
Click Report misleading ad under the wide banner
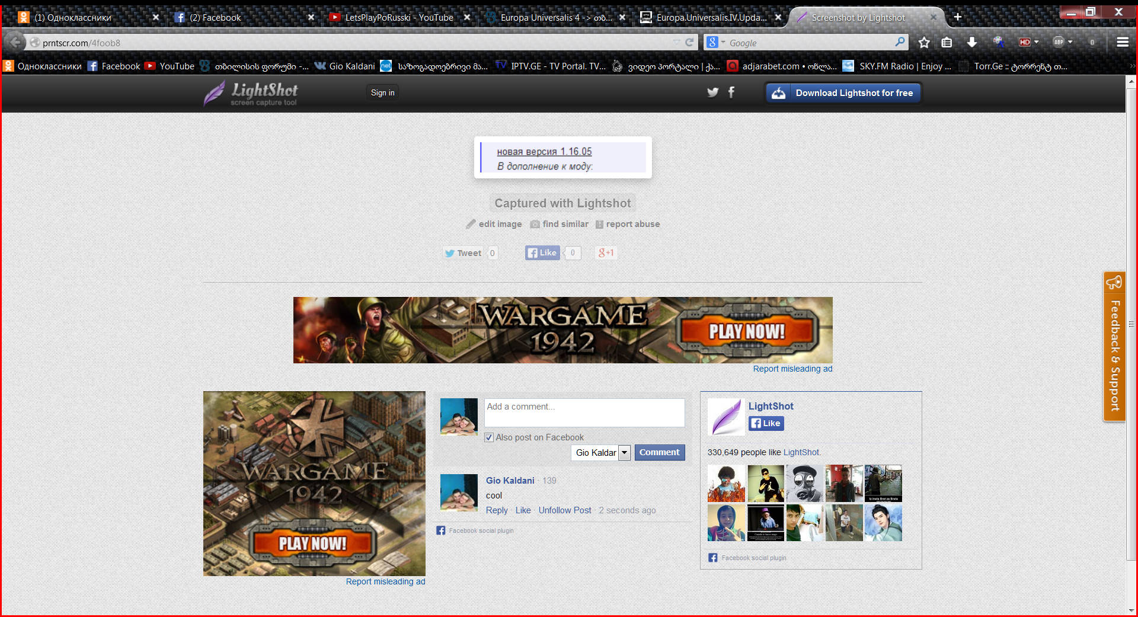pos(792,369)
